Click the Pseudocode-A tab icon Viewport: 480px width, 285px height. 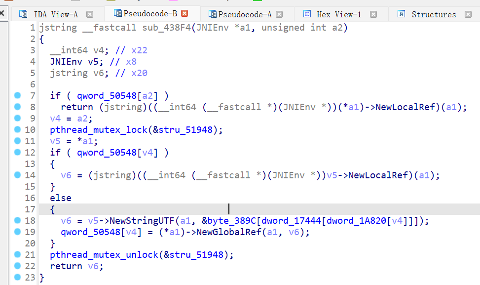[212, 14]
